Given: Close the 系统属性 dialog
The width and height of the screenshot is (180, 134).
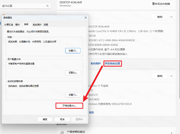Looking at the screenshot, I should click(x=84, y=17).
